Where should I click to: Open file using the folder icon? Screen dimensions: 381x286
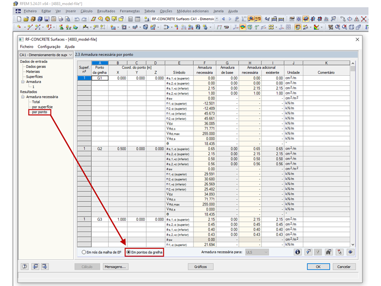point(26,19)
